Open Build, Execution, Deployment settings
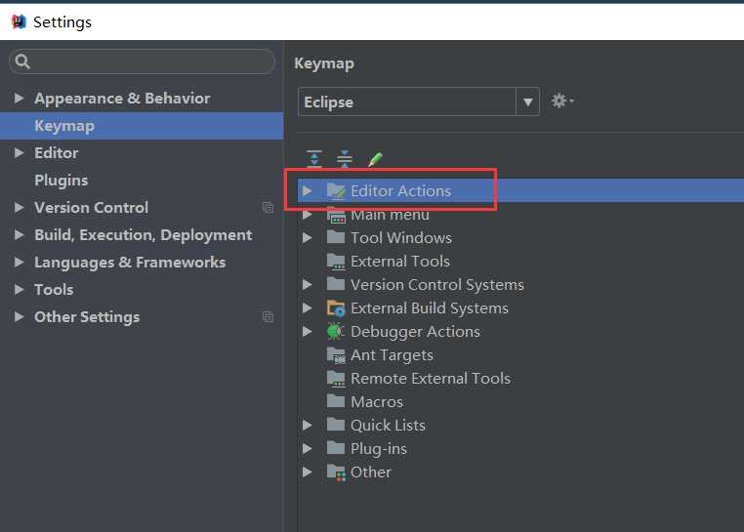 pyautogui.click(x=143, y=235)
